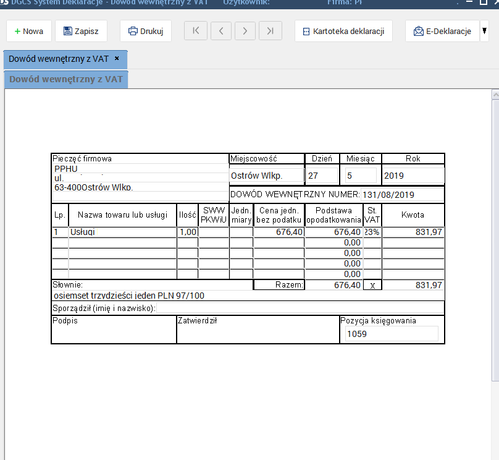
Task: Open Kartoteka deklaracji
Action: 343,31
